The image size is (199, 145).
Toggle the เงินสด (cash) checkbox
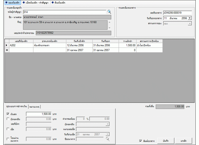coord(8,114)
